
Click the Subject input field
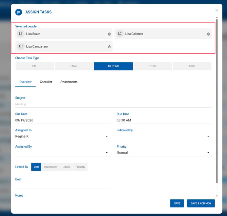[113, 104]
